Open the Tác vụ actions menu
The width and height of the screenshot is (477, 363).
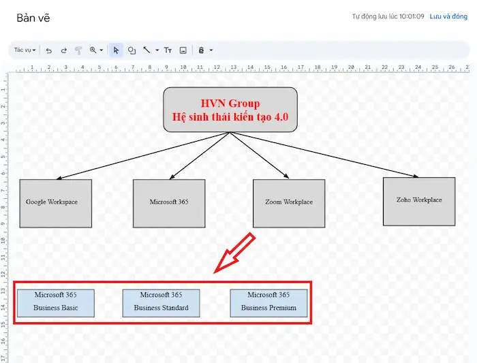(x=25, y=50)
